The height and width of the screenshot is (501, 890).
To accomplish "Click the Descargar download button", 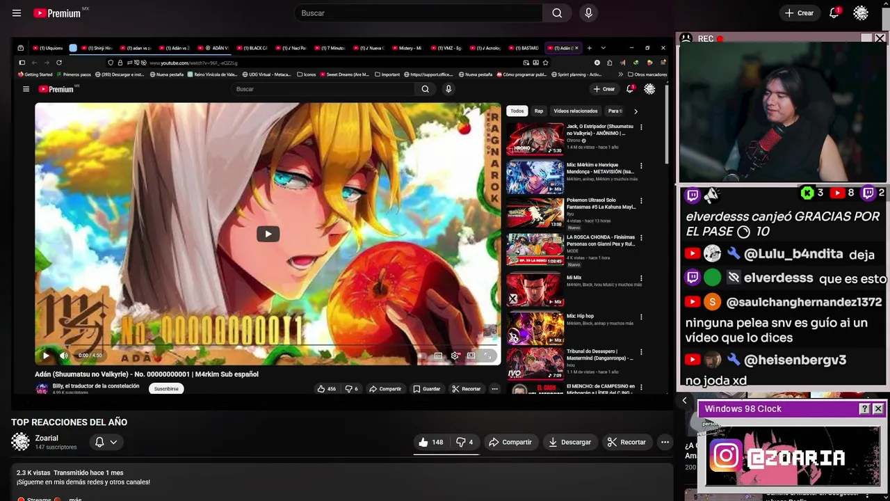I will 569,442.
